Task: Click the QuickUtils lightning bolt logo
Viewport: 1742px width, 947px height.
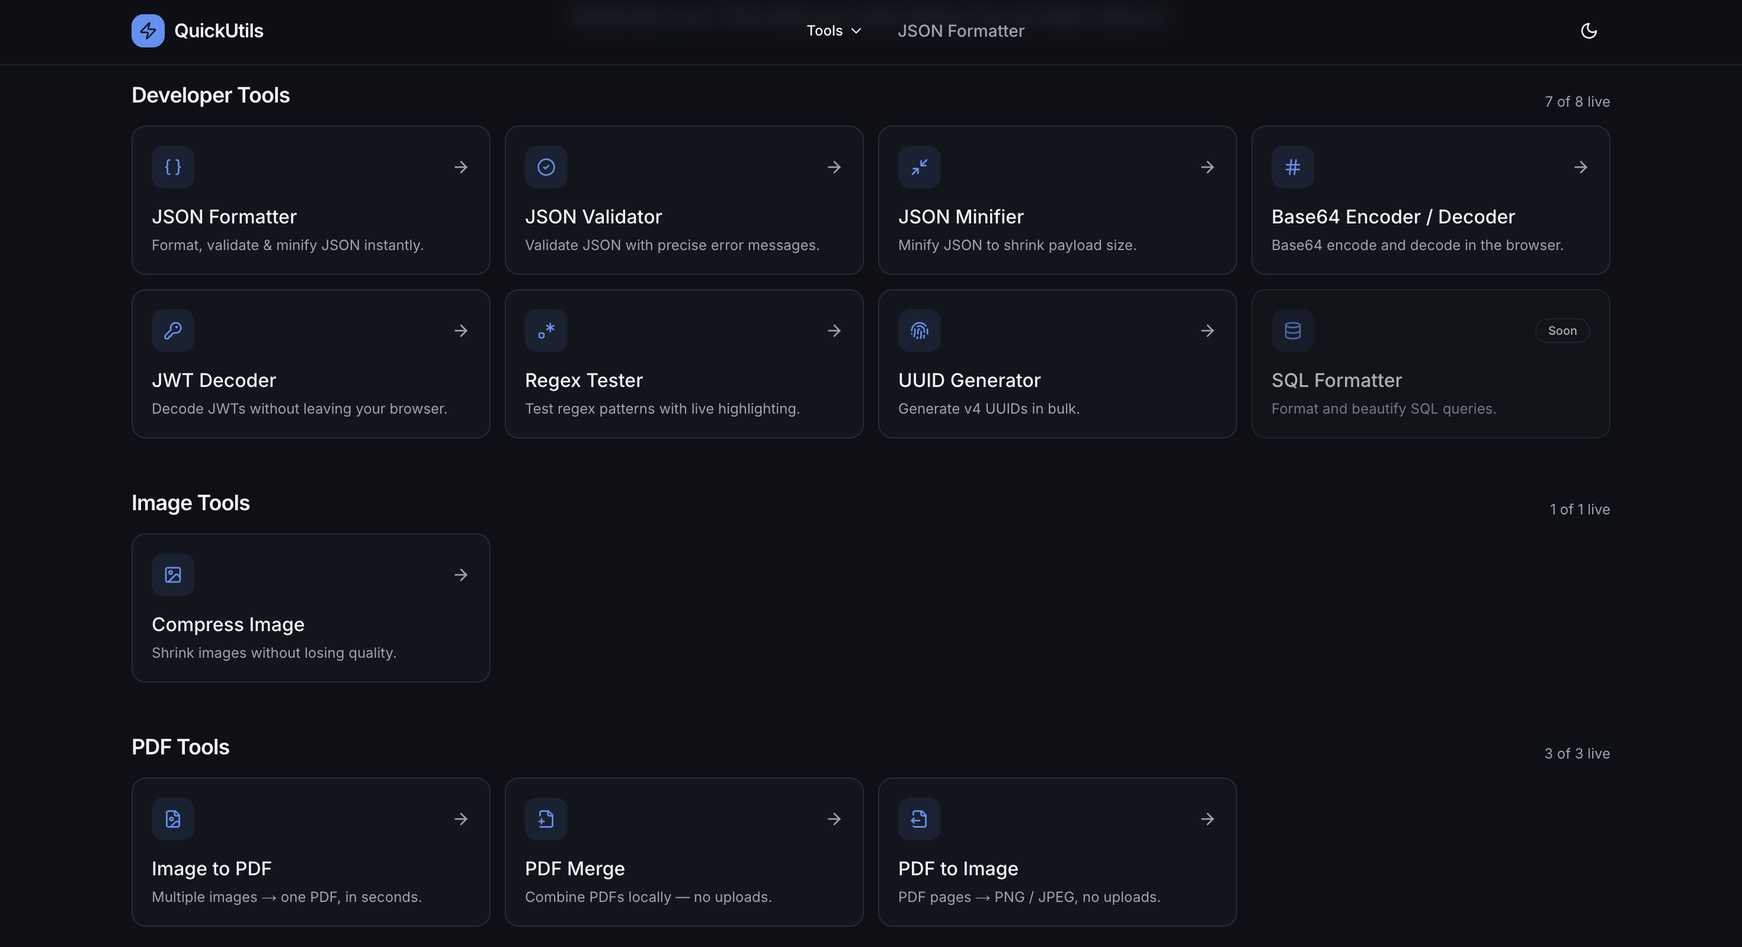Action: coord(148,30)
